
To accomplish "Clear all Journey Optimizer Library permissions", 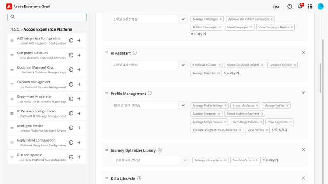I will (270, 160).
